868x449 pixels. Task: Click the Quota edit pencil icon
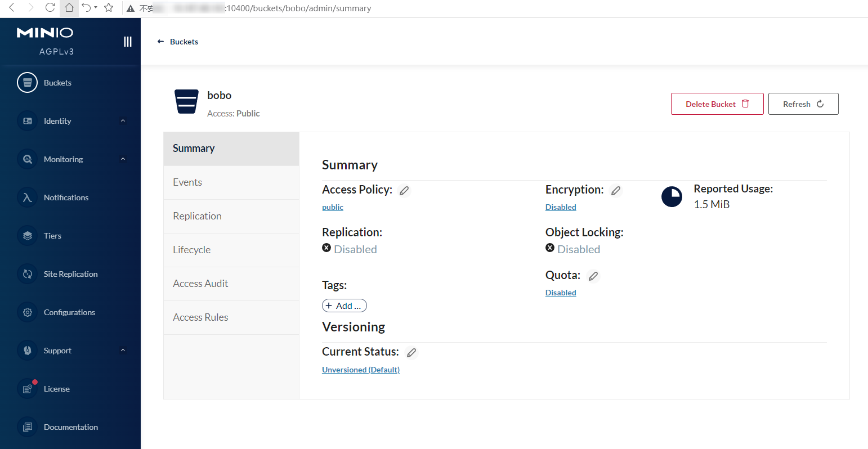click(593, 276)
